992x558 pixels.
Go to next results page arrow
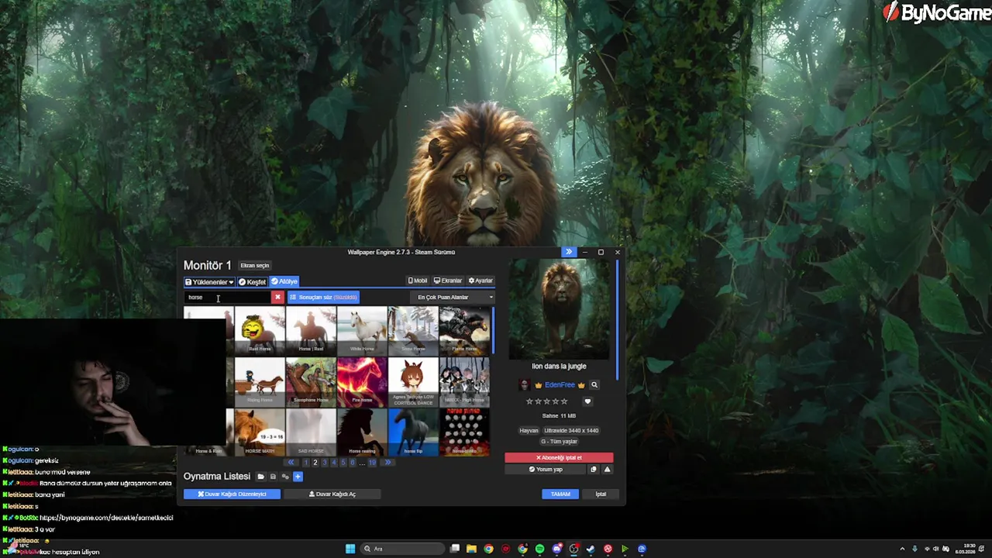click(388, 463)
